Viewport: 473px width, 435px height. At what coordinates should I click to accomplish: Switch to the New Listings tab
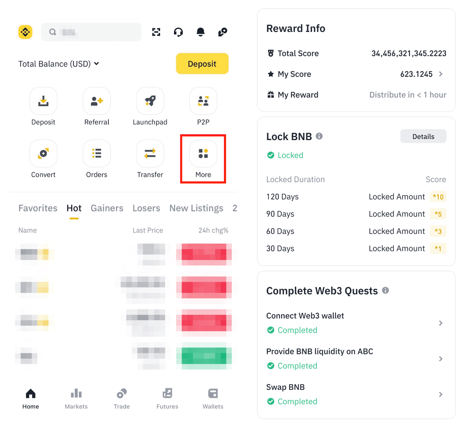pyautogui.click(x=196, y=208)
